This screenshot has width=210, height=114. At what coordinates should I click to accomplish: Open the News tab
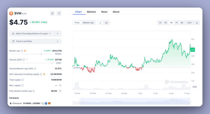click(x=104, y=12)
